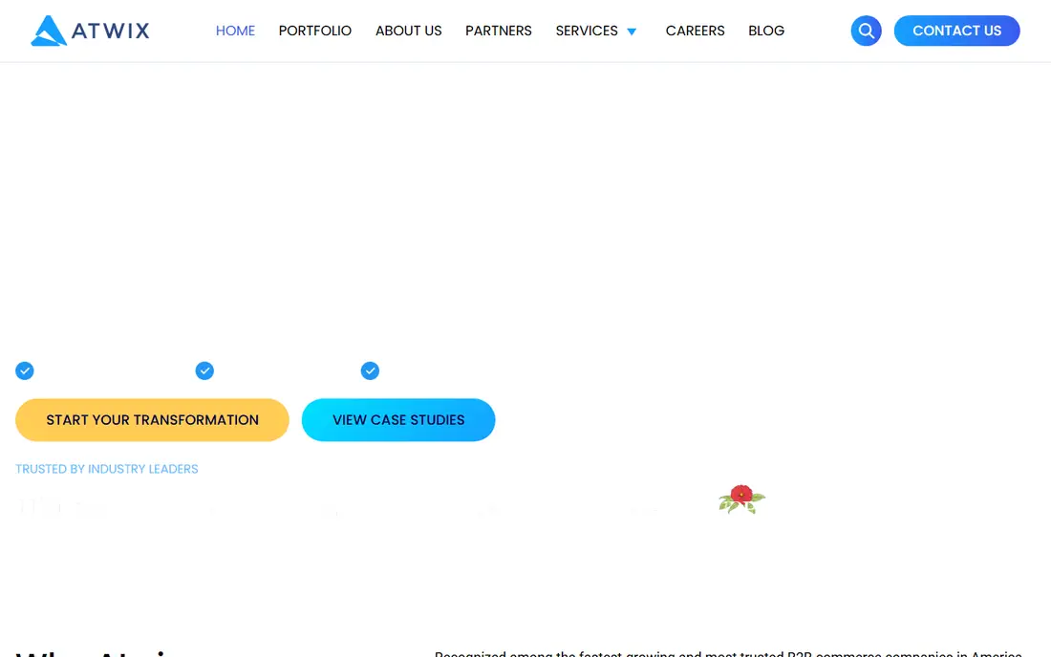Open the search icon button
Viewport: 1051px width, 657px height.
click(x=866, y=31)
